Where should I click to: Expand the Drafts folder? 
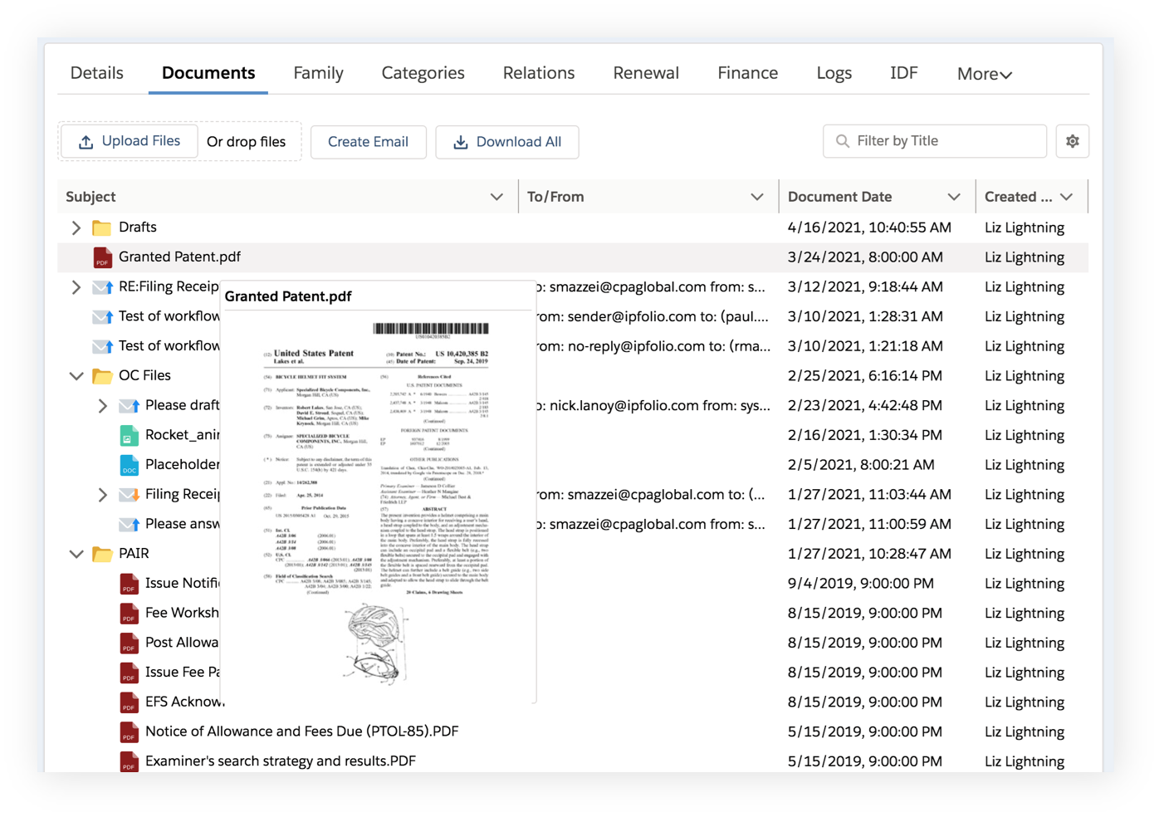76,227
